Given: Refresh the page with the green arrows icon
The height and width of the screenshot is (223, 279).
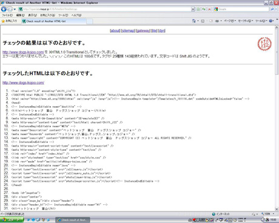Looking at the screenshot, I should coord(204,9).
